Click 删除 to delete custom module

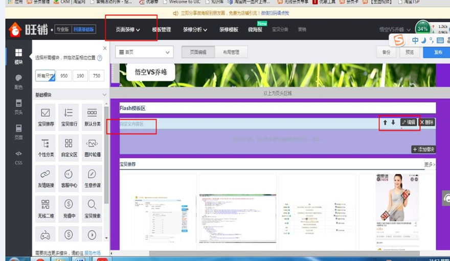coord(427,122)
